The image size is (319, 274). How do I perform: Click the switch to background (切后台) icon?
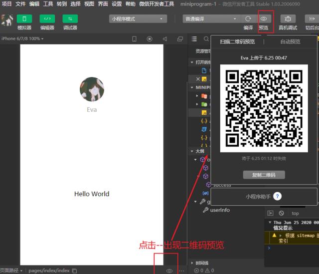[312, 19]
